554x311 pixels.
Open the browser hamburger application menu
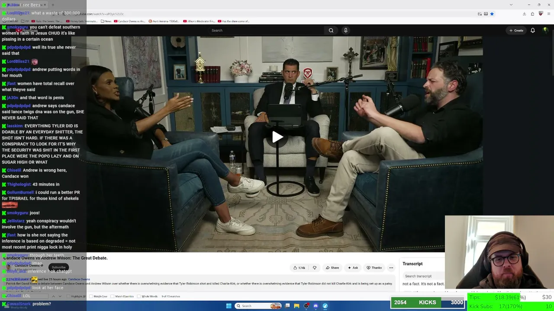[548, 14]
